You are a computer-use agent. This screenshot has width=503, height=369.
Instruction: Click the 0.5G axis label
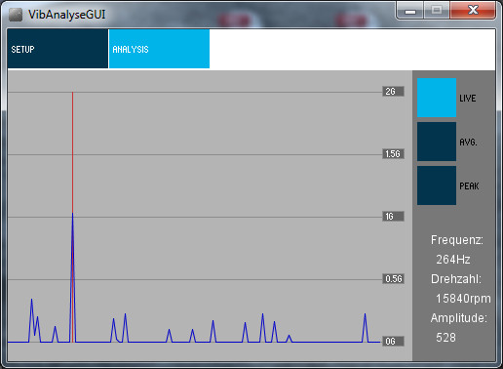click(x=393, y=279)
